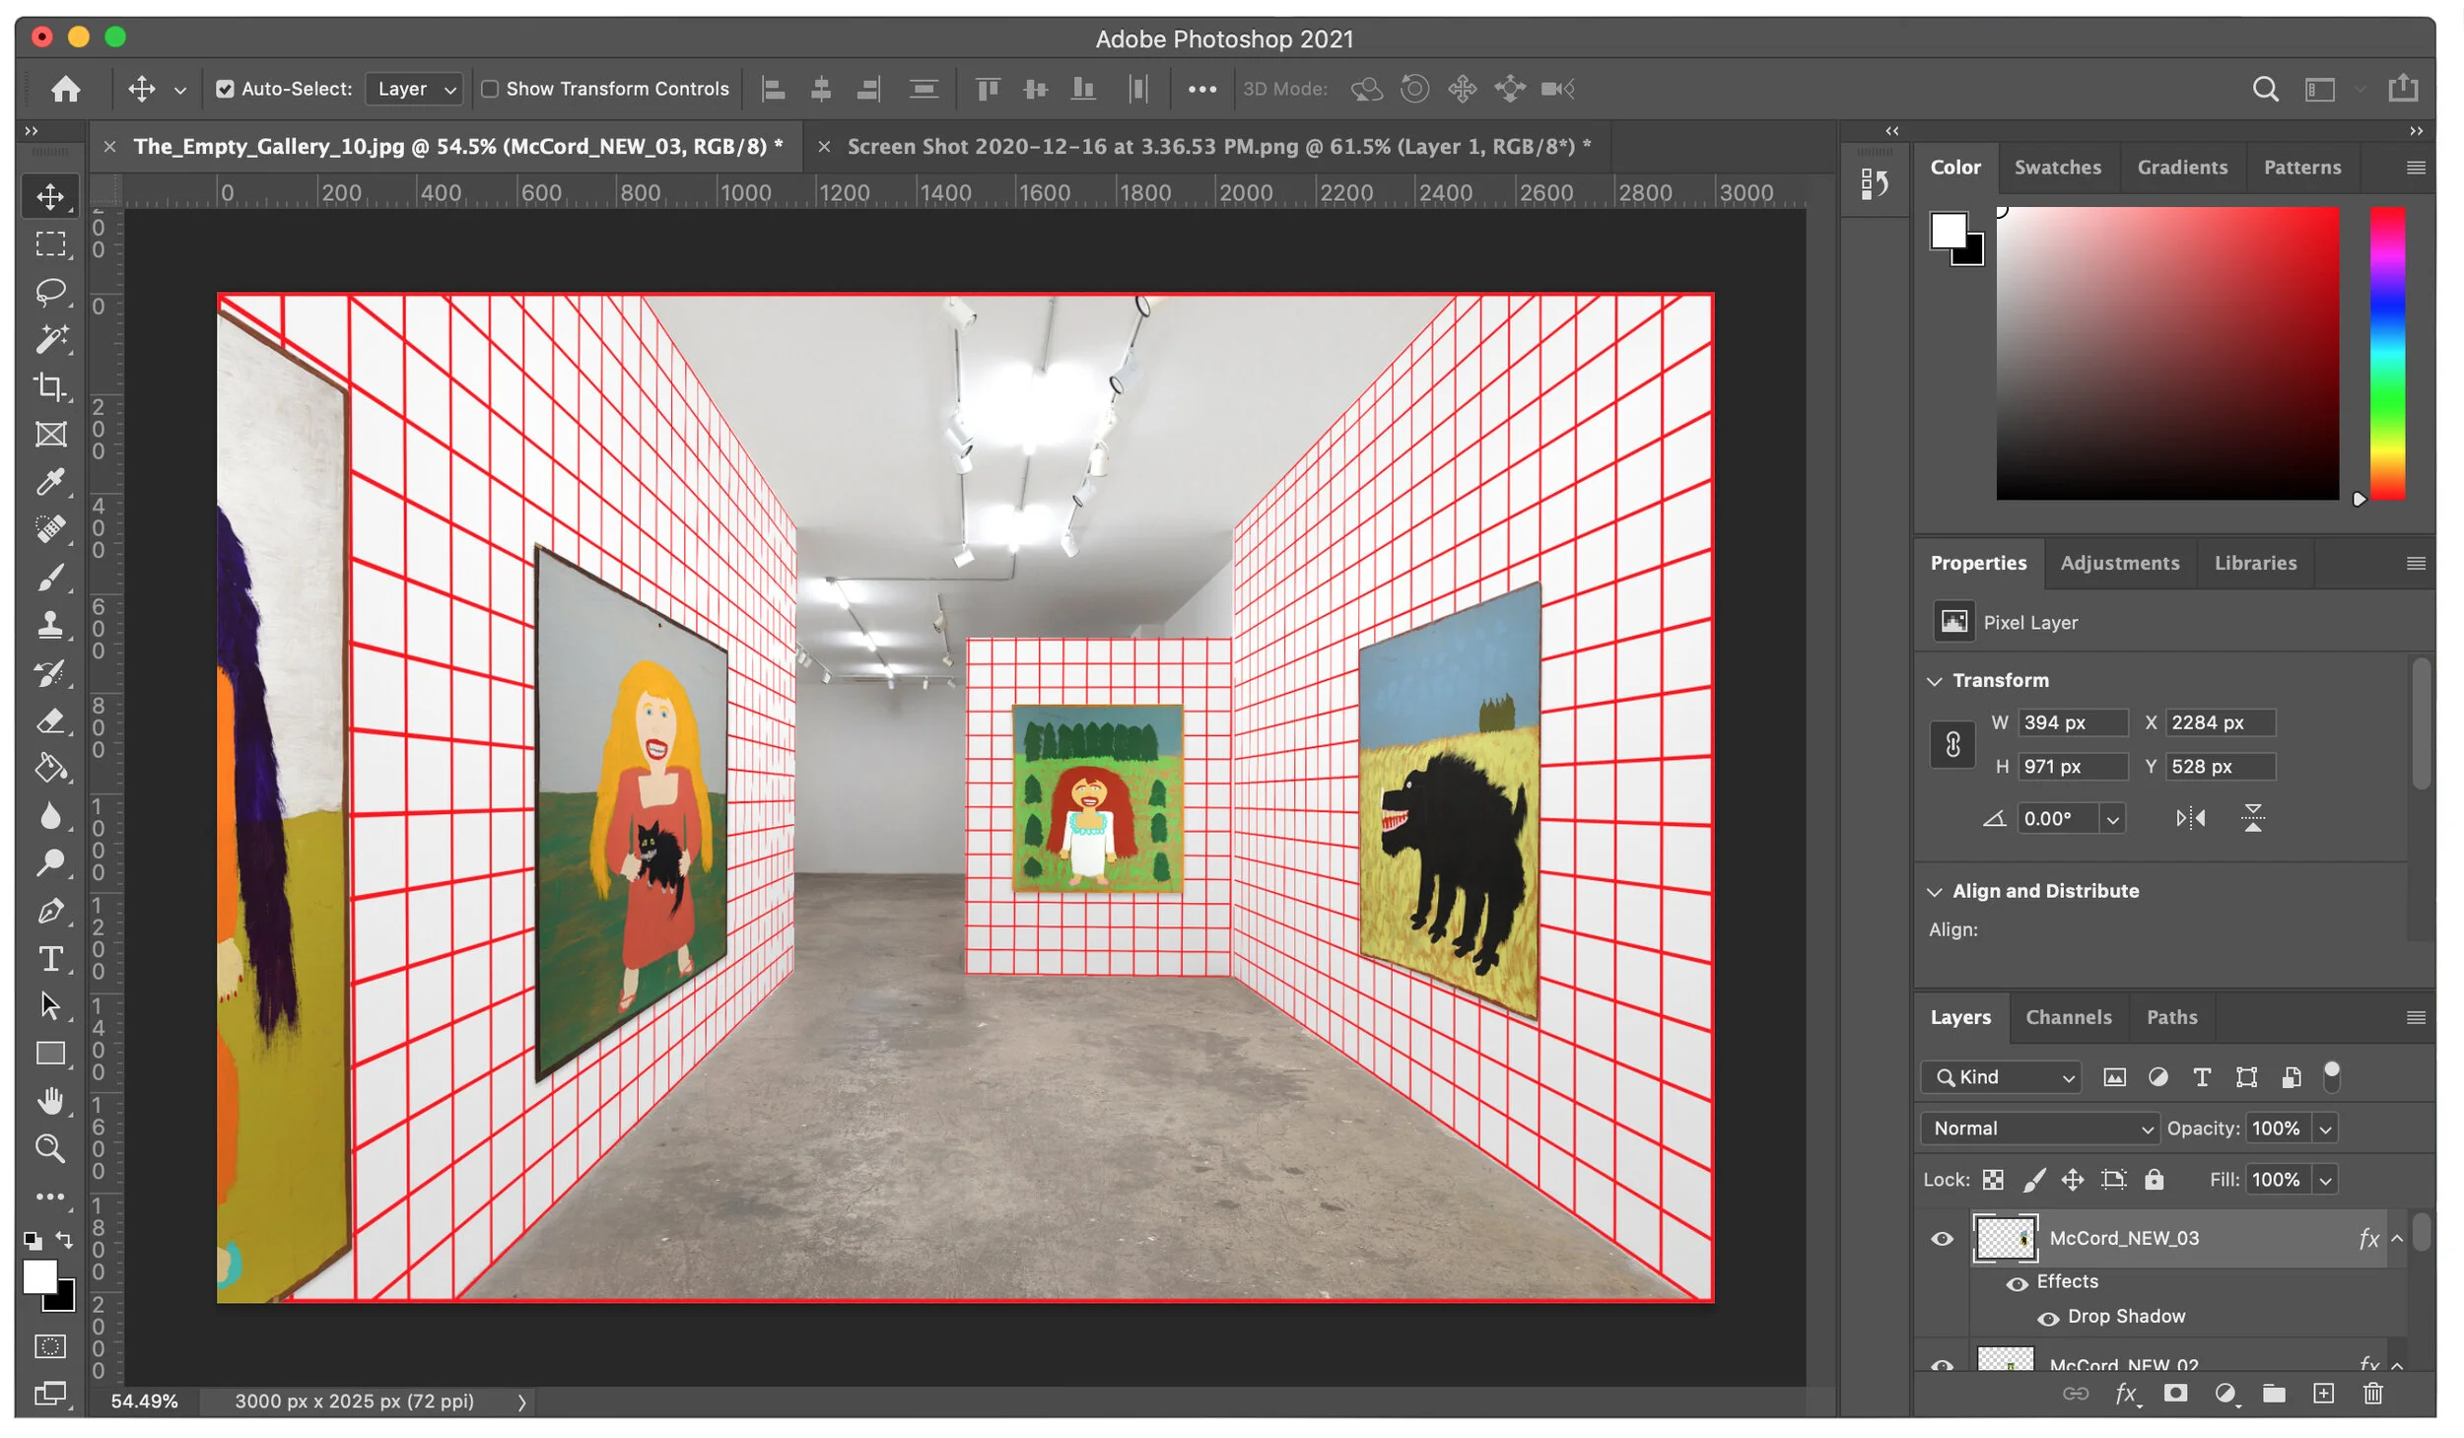Select the Spot Healing Brush tool
The image size is (2464, 1438).
click(x=50, y=529)
